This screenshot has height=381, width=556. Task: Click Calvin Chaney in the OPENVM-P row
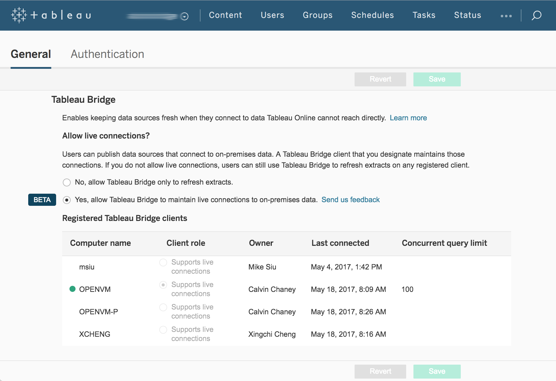pyautogui.click(x=272, y=312)
